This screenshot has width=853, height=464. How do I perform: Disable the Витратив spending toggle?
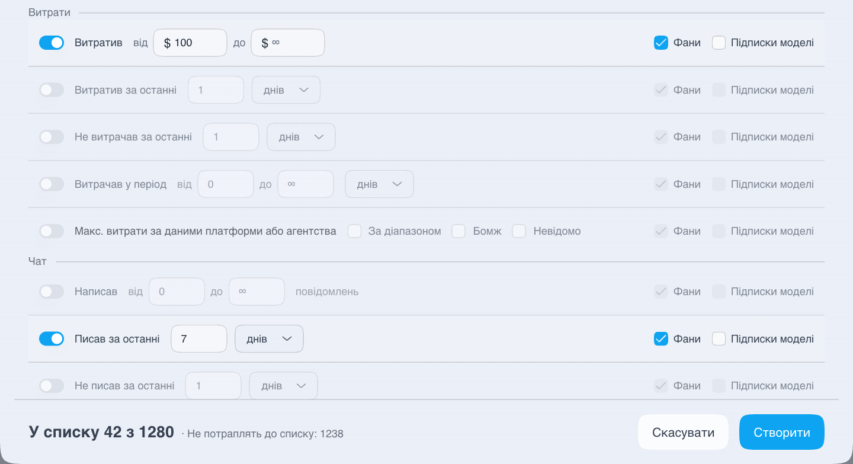(x=52, y=43)
